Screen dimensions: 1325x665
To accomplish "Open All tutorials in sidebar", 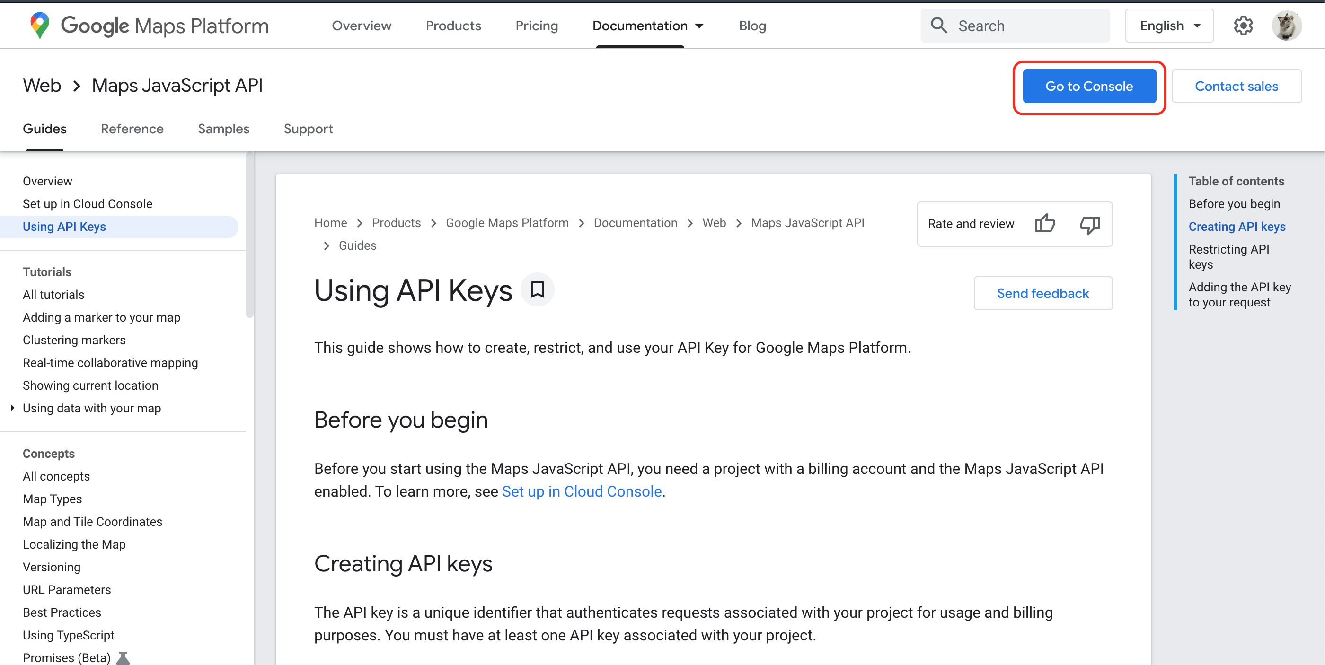I will 53,295.
